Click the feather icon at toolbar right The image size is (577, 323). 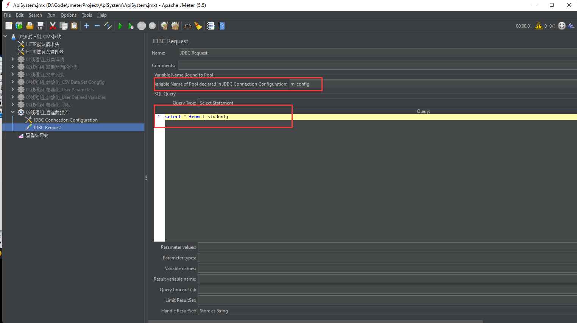click(x=571, y=26)
